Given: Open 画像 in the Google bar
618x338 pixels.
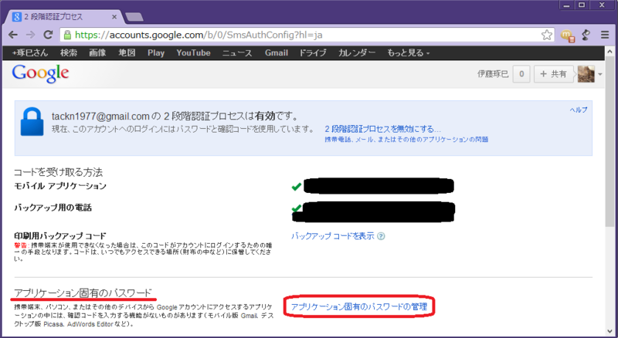Looking at the screenshot, I should click(97, 52).
